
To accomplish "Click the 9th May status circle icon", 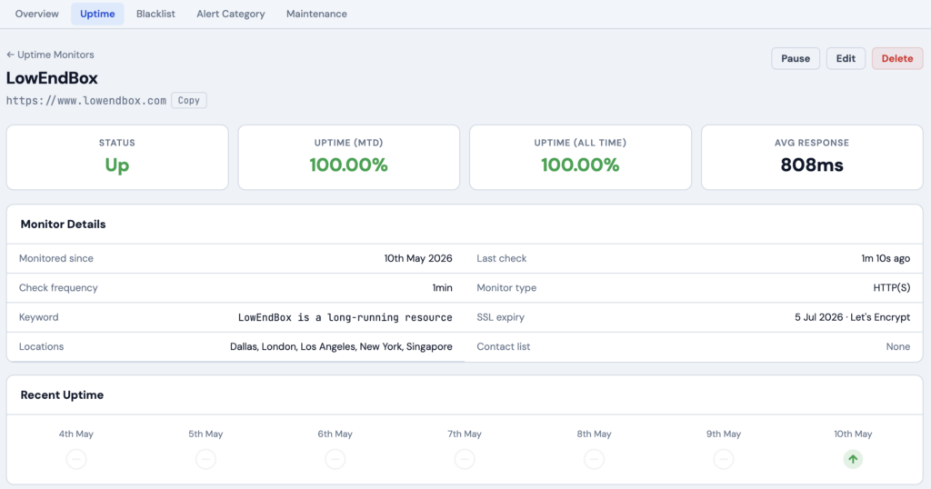I will [x=723, y=459].
